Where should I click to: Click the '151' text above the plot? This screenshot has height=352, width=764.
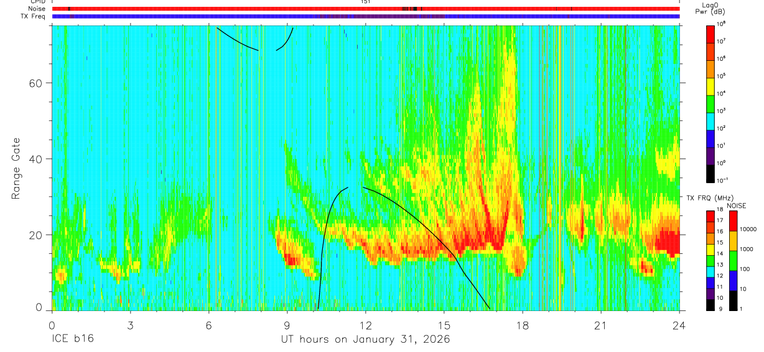366,2
